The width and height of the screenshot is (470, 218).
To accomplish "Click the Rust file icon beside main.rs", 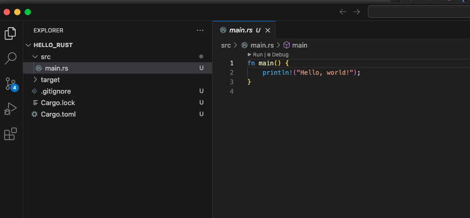I will click(x=39, y=68).
